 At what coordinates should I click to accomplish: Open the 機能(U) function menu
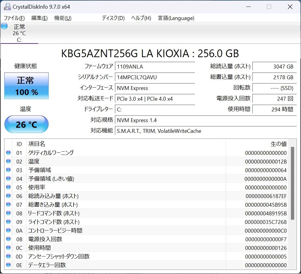[x=63, y=18]
